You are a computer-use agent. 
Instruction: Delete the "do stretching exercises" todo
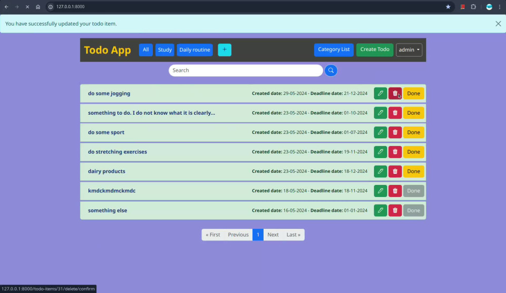tap(395, 152)
